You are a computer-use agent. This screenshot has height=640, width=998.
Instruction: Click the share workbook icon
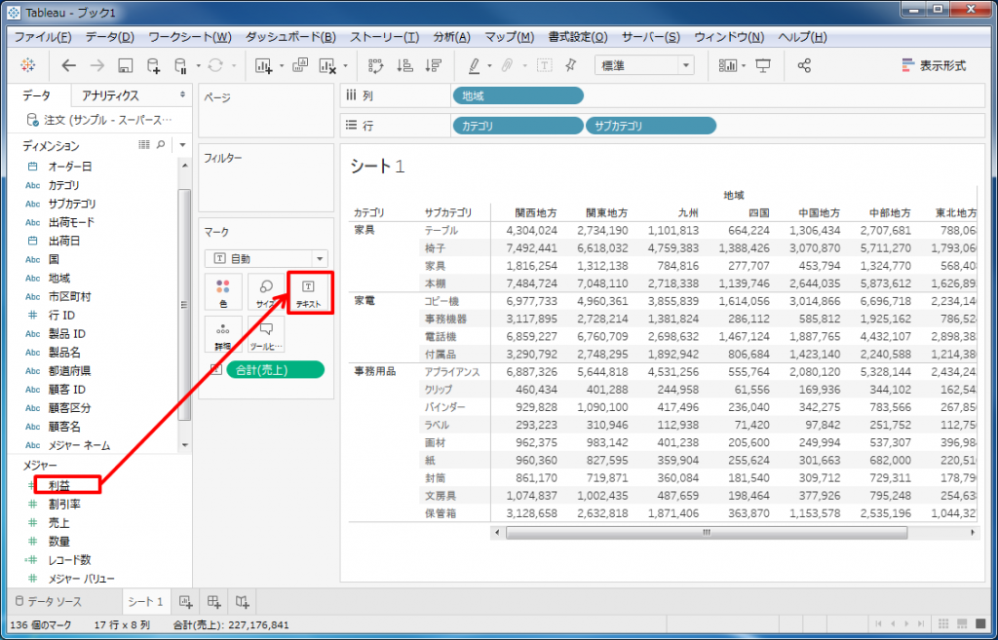point(804,66)
